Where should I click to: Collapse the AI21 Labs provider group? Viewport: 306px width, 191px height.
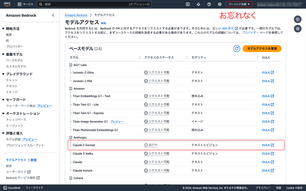[x=71, y=65]
